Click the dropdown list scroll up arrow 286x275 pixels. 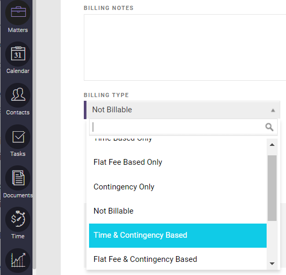pos(272,145)
